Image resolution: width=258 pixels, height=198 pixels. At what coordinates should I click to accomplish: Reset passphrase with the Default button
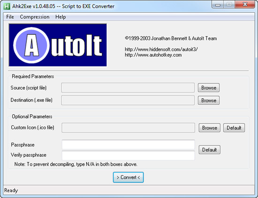pyautogui.click(x=210, y=150)
